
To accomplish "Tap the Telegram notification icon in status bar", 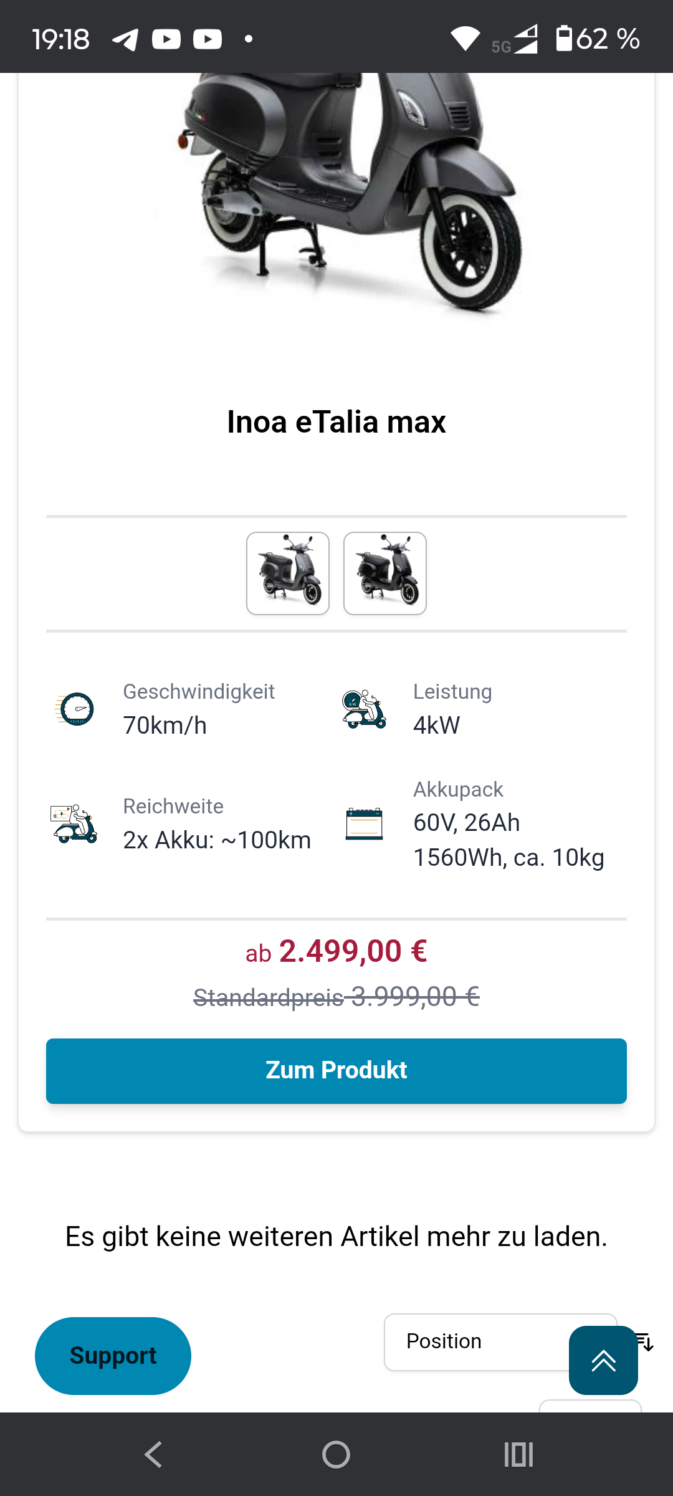I will pos(125,39).
